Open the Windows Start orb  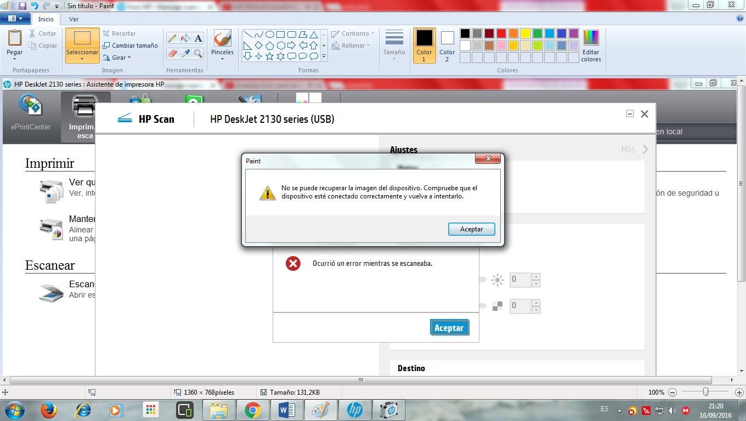14,409
